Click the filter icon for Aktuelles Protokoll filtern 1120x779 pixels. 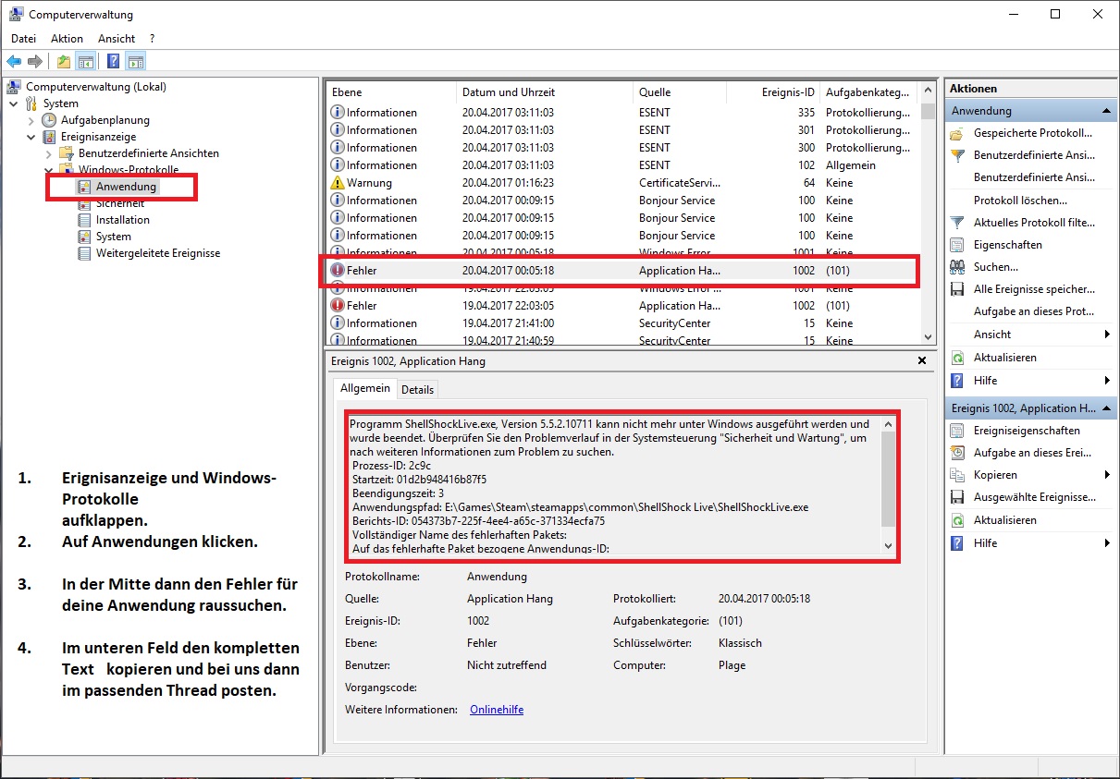[957, 223]
